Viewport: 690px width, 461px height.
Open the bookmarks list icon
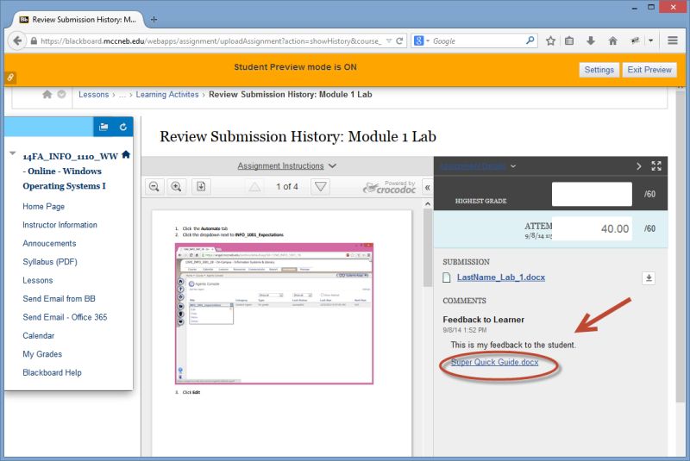[x=569, y=40]
